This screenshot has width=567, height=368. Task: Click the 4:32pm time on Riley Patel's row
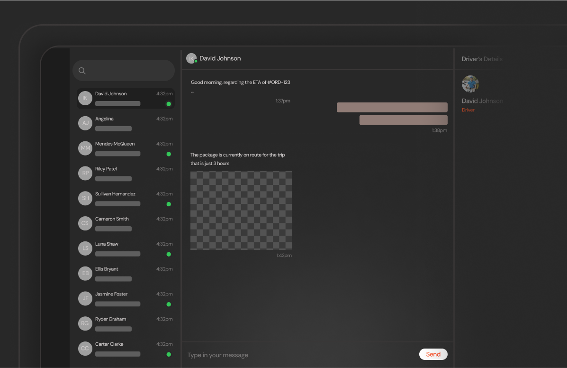[164, 169]
